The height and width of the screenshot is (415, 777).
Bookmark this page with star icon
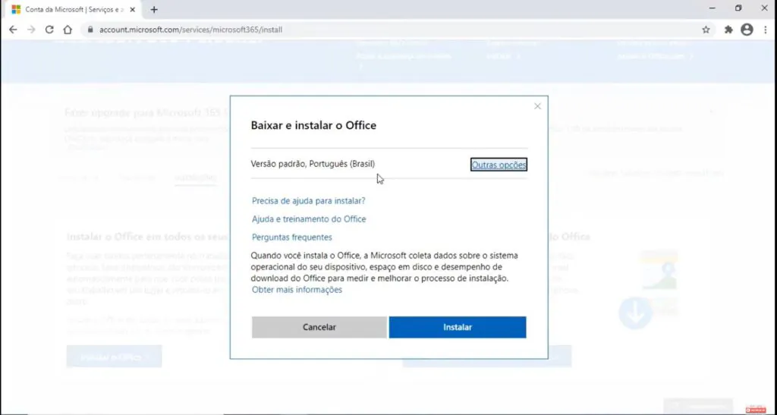click(706, 30)
